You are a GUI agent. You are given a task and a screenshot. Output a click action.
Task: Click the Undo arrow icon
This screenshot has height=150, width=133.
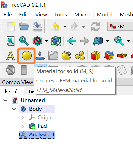click(56, 26)
